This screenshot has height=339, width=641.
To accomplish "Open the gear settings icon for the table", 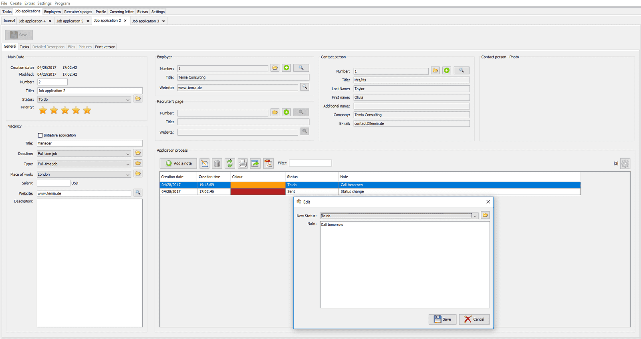I will 625,163.
